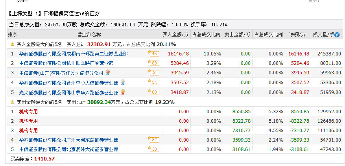The height and width of the screenshot is (166, 345).
Task: Open 中信证券北京复外大街证券营业部 link
Action: [68, 149]
